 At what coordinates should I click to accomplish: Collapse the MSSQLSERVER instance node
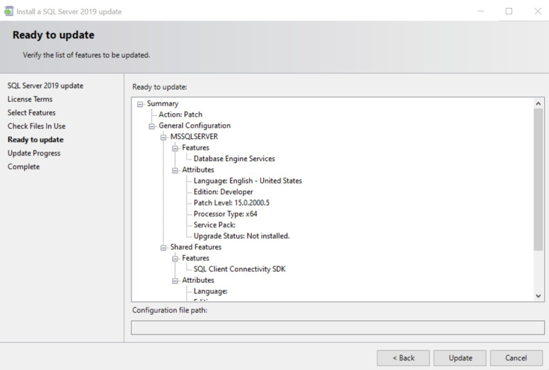(x=164, y=137)
